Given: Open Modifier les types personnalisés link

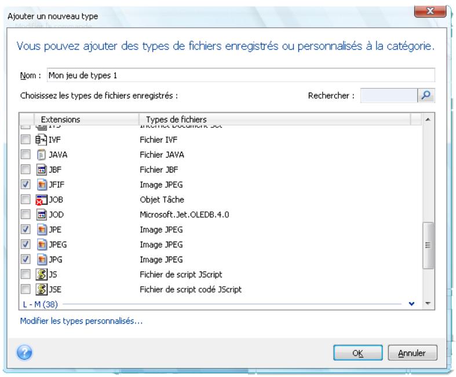Looking at the screenshot, I should click(82, 321).
